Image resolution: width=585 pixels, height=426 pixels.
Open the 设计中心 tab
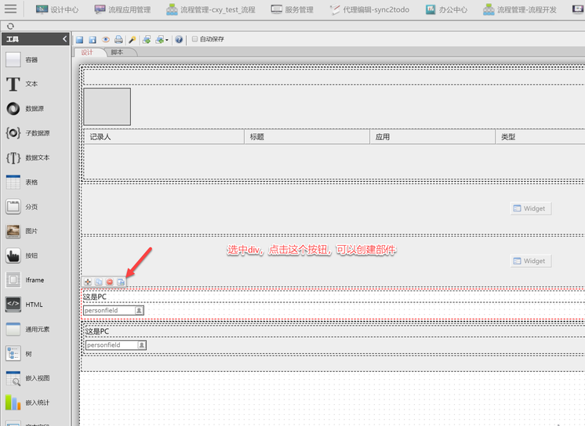(57, 9)
